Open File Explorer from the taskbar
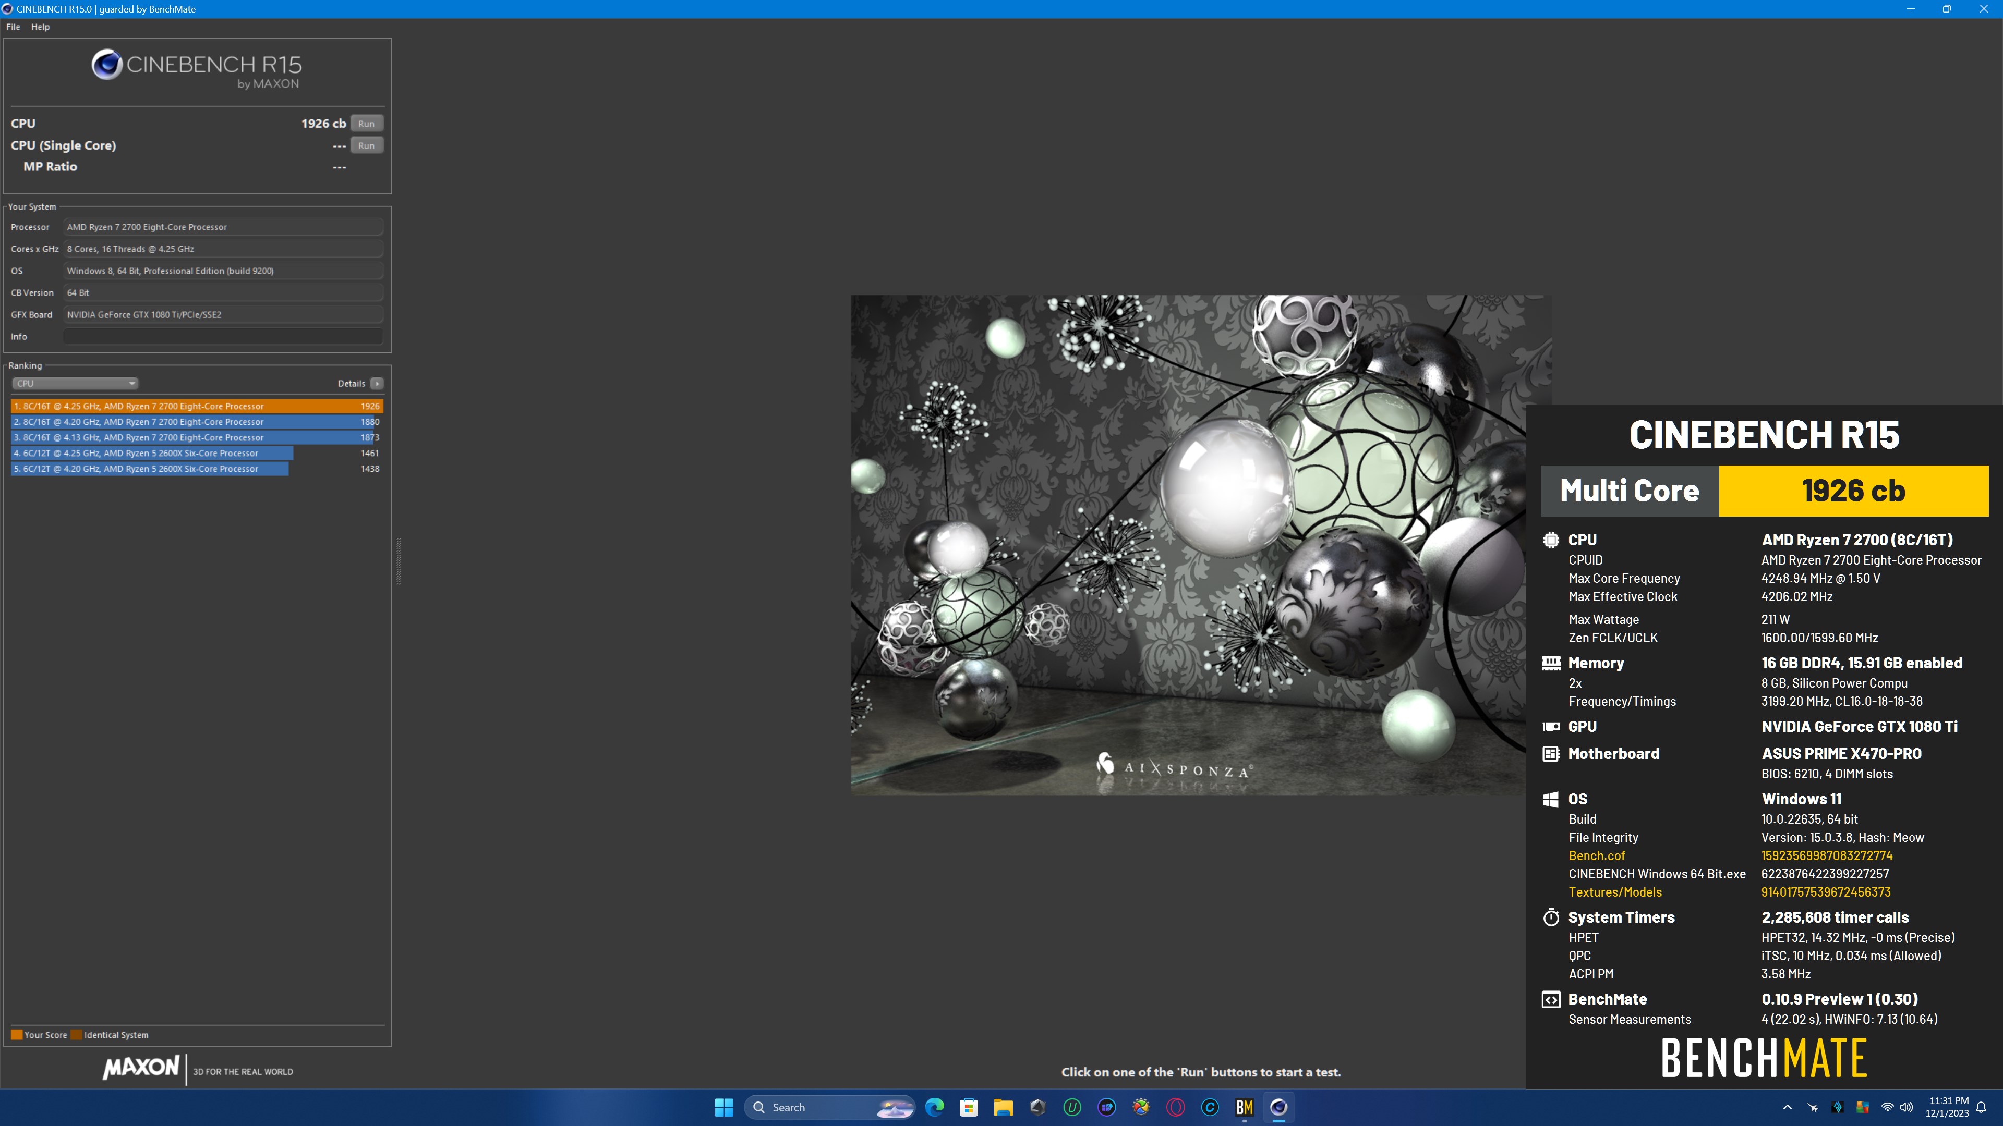The image size is (2003, 1126). click(x=1003, y=1107)
